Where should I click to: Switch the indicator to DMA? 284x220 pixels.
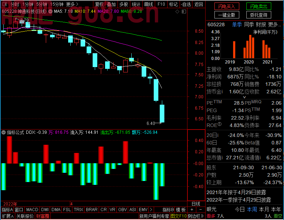coord(56,210)
